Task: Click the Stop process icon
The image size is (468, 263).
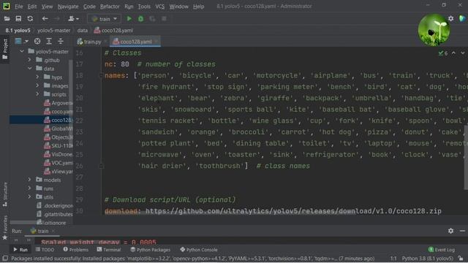Action: coord(164,19)
